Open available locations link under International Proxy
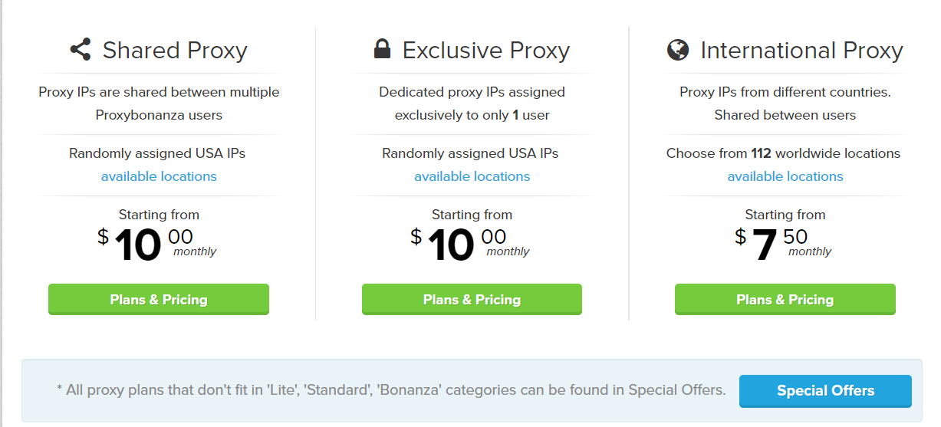This screenshot has height=427, width=941. tap(785, 176)
